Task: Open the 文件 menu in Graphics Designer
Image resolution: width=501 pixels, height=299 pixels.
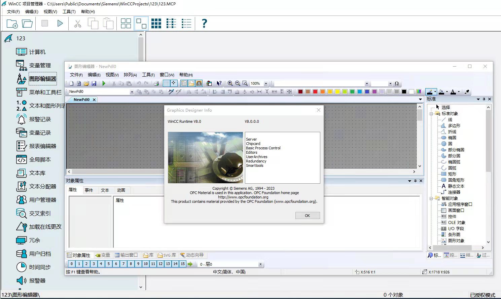Action: tap(76, 75)
